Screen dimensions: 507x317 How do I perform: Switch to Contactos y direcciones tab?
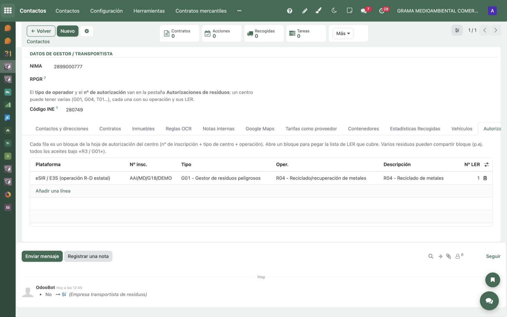click(x=62, y=128)
